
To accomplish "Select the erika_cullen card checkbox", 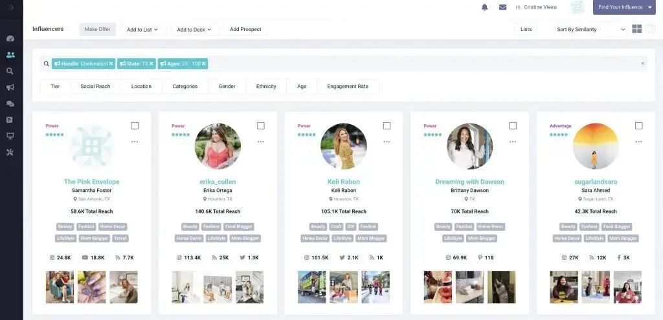I will 261,126.
